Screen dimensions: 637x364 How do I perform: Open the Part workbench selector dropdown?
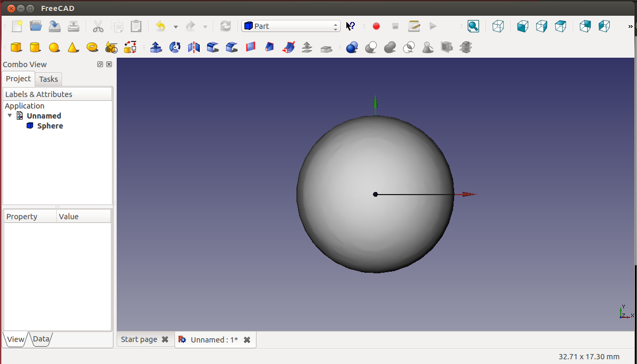[291, 26]
